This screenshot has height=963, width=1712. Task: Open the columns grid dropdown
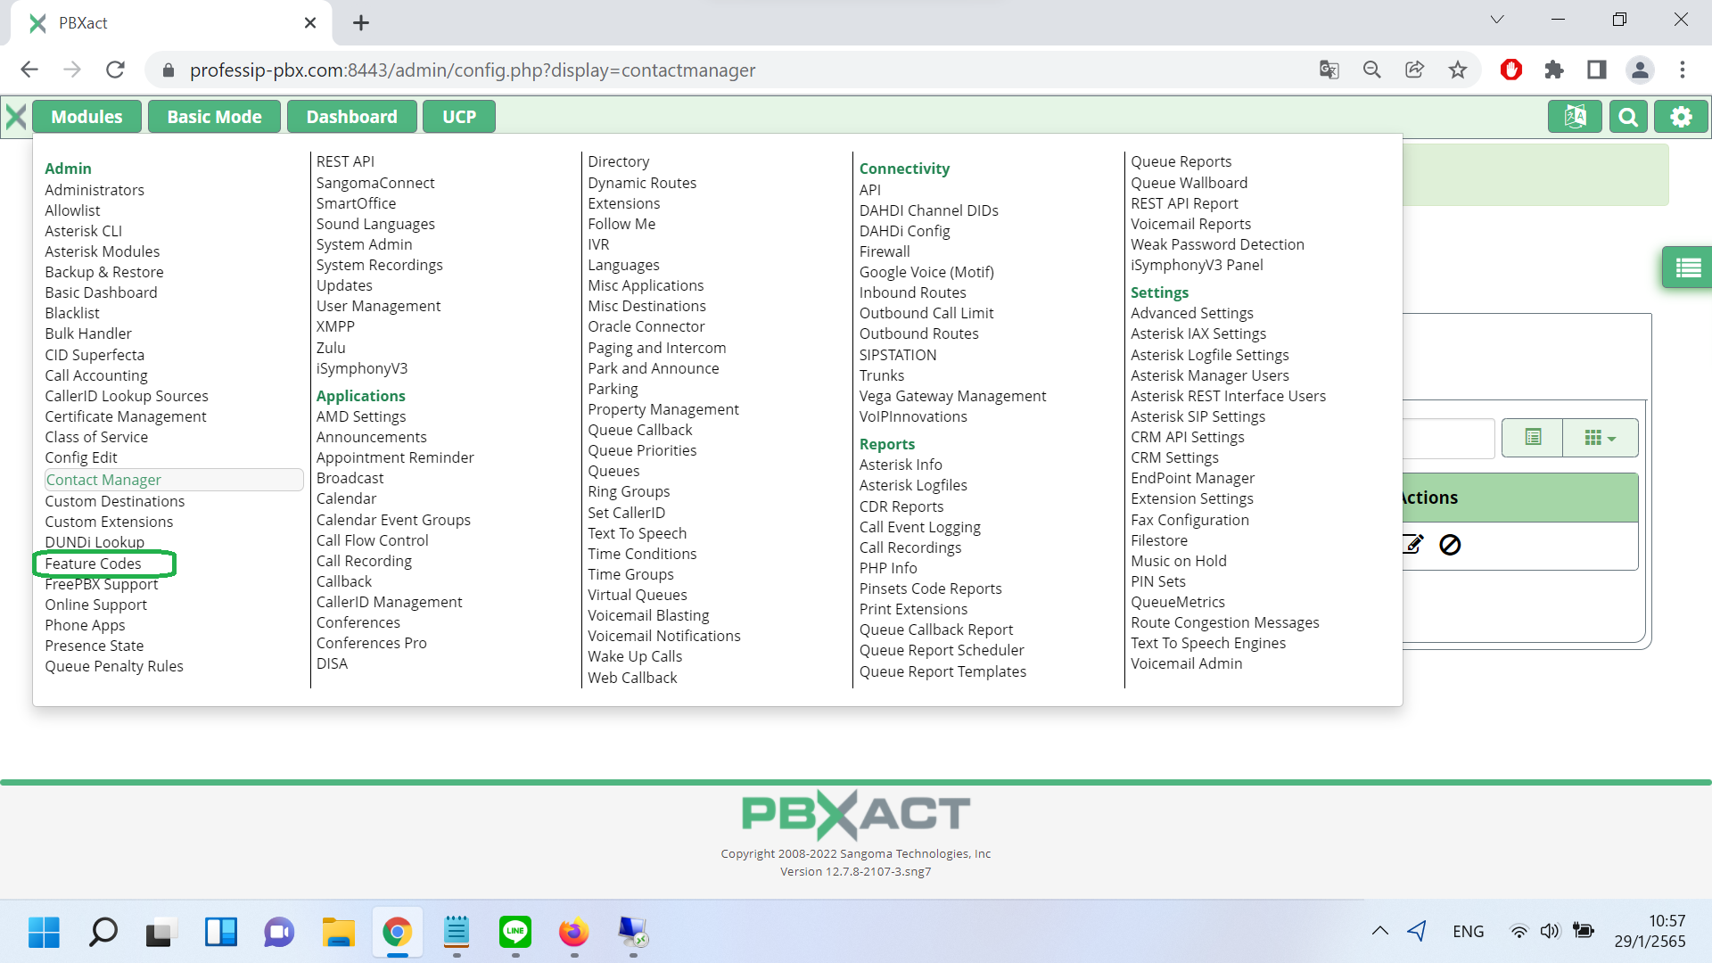[1601, 438]
